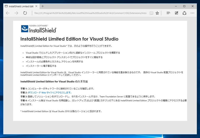Image resolution: width=200 pixels, height=138 pixels.
Task: Click the 手順 3: Team Foundation Server step
Action: (88, 96)
